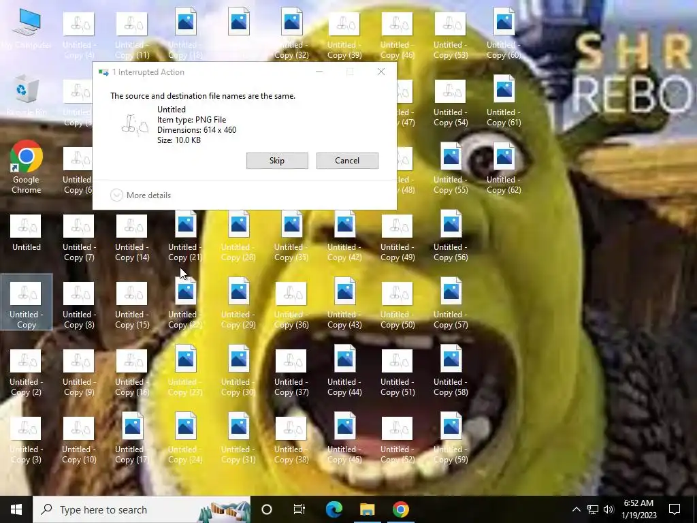697x523 pixels.
Task: Open the clock showing 6:52 AM
Action: [638, 509]
